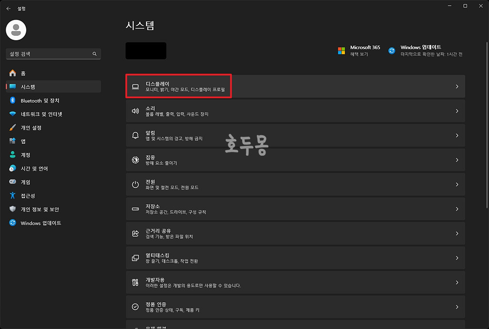Viewport: 489px width, 329px height.
Task: Expand 정품 인증 row chevron
Action: 457,307
